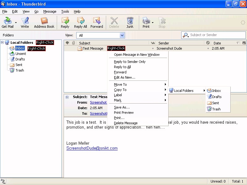Open the Get Mail dropdown arrow

[16, 23]
